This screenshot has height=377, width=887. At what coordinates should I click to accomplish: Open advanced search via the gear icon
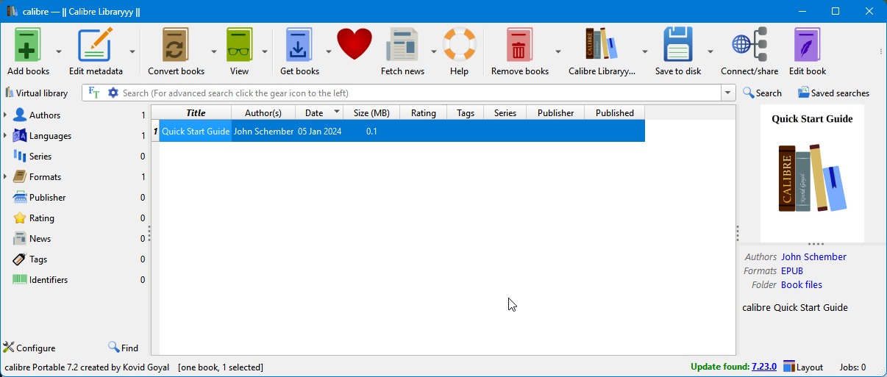[x=113, y=93]
